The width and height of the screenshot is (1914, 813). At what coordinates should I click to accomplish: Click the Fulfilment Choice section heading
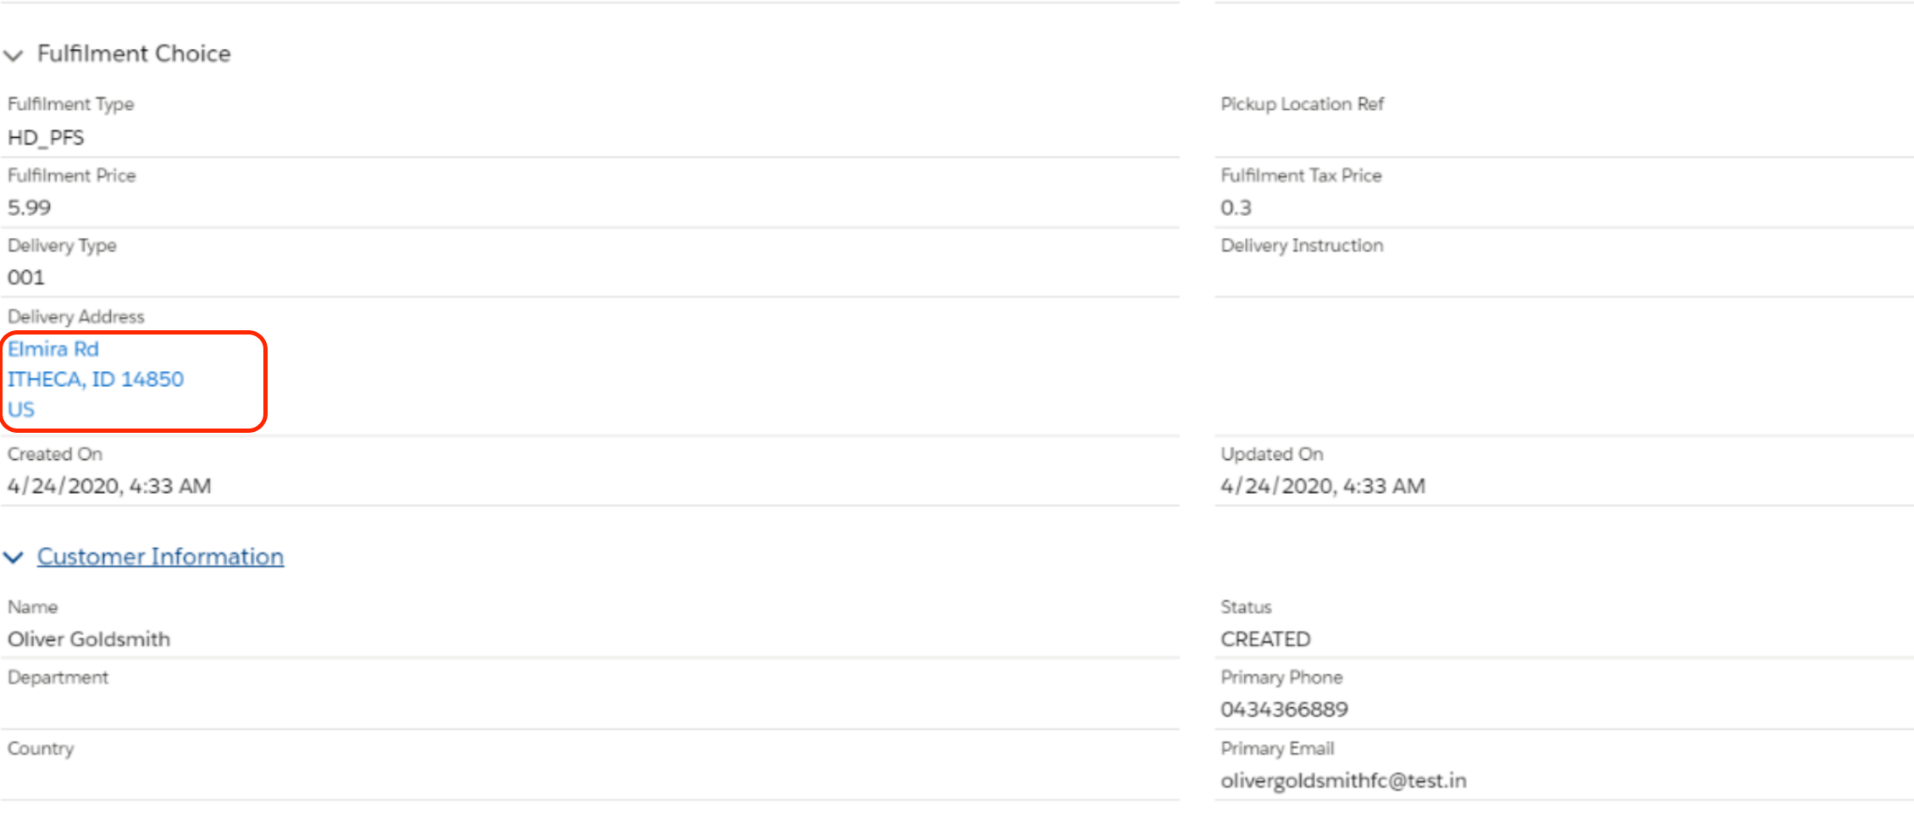point(134,54)
